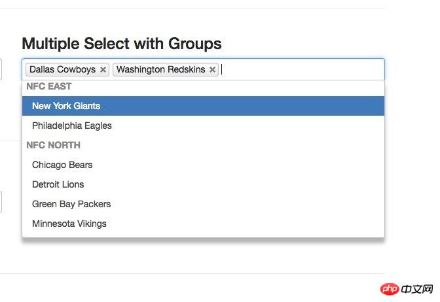Screen dimensions: 440x302
Task: Remove the Dallas Cowboys tag
Action: point(103,70)
